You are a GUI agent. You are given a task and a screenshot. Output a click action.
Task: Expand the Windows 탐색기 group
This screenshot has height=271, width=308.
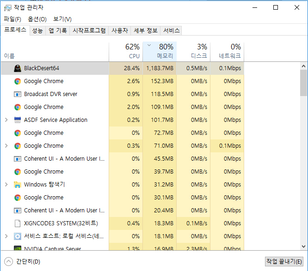[6, 185]
